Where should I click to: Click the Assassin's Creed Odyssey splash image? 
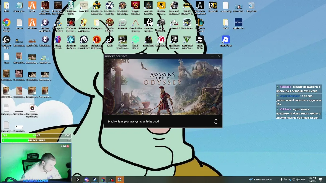[x=163, y=87]
